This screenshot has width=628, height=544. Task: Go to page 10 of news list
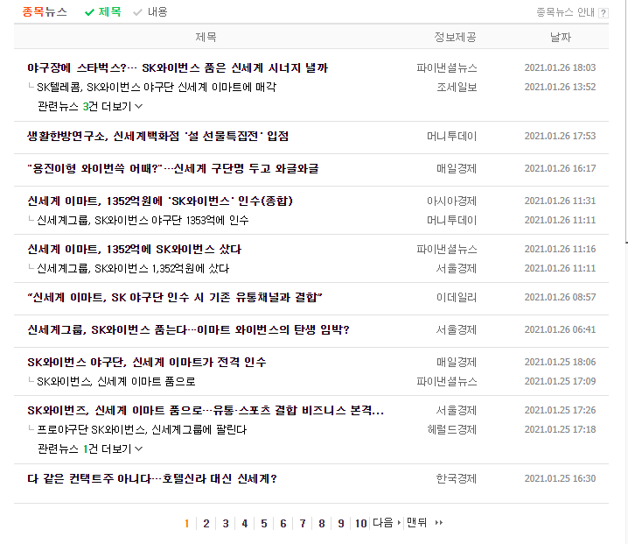[x=361, y=523]
